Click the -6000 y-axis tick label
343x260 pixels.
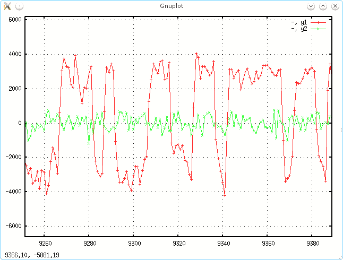click(x=13, y=226)
